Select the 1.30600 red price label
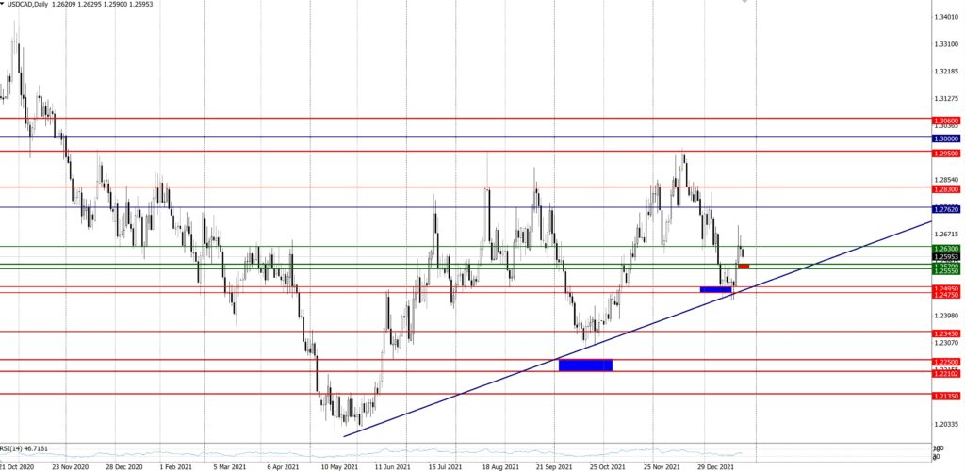 coord(946,121)
